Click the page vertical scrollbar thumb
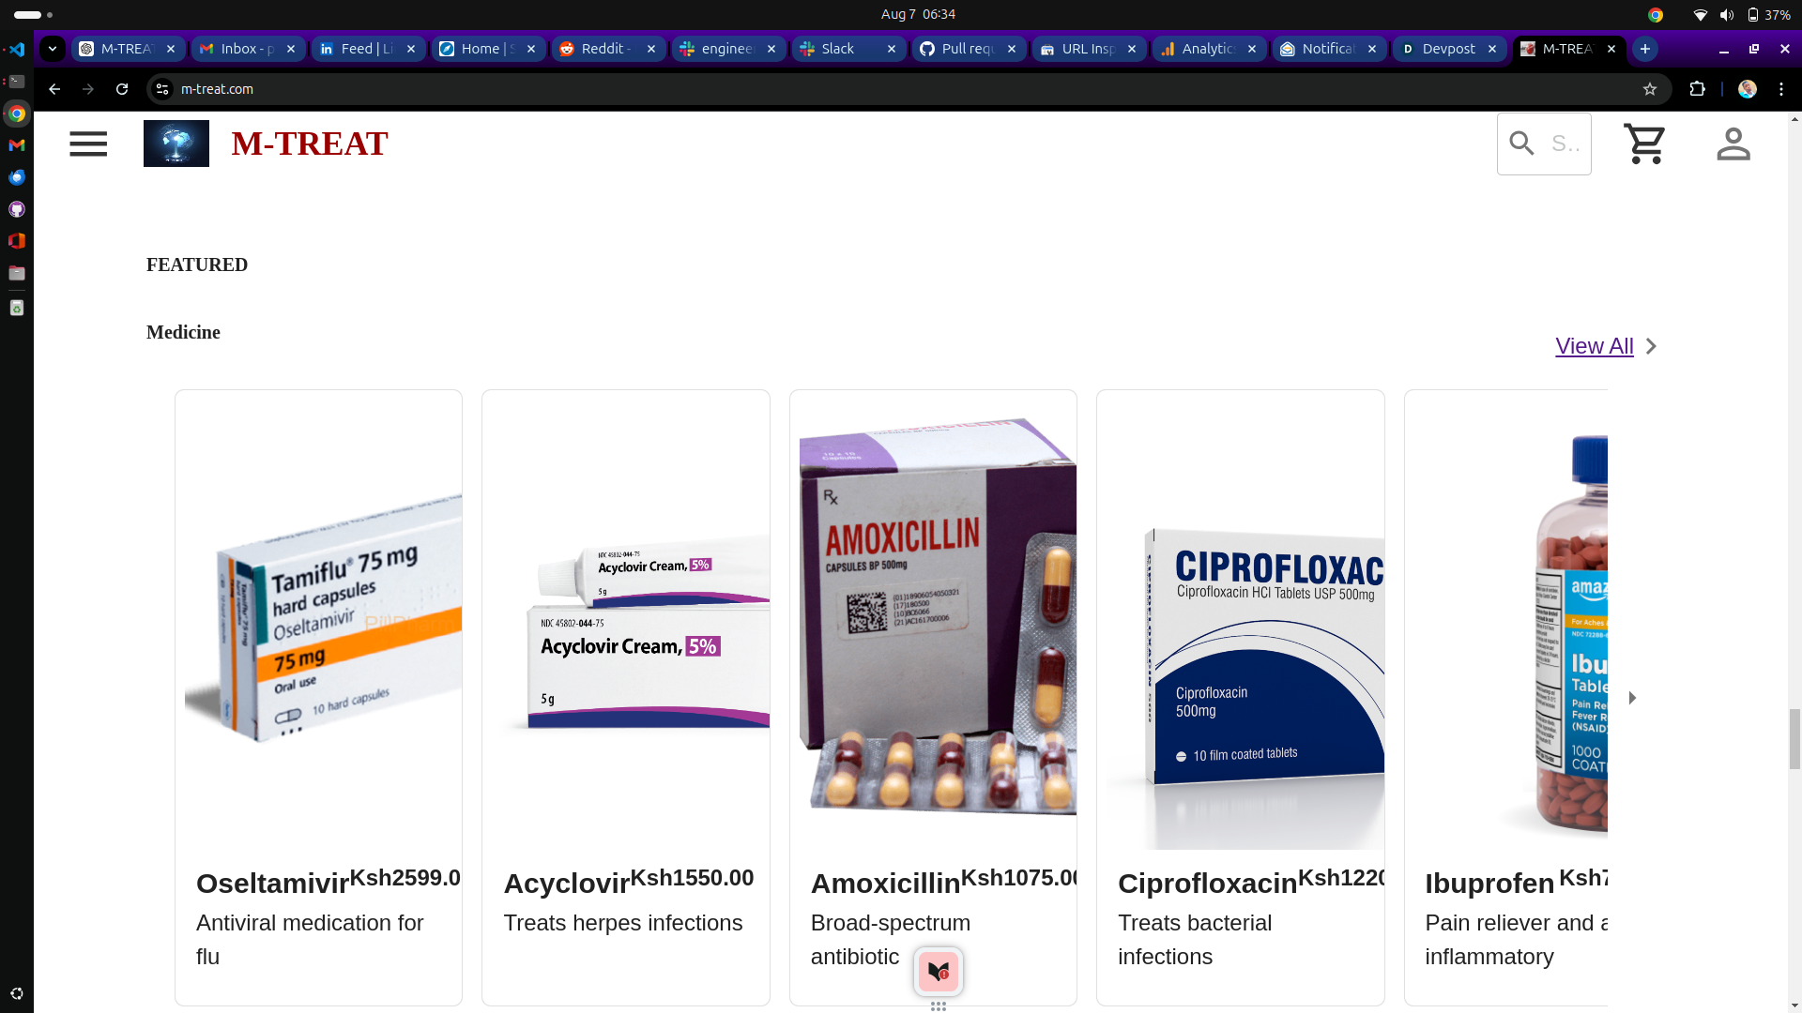Image resolution: width=1802 pixels, height=1013 pixels. [1794, 739]
